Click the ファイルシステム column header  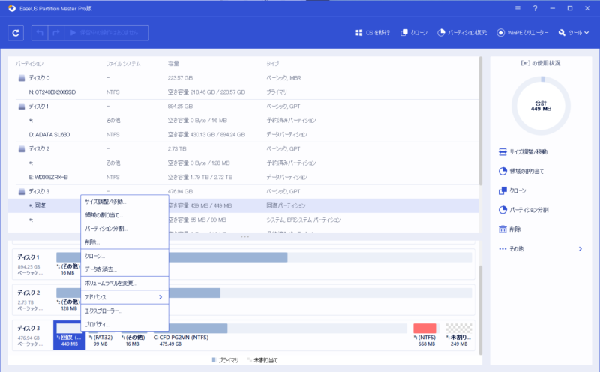click(x=123, y=64)
